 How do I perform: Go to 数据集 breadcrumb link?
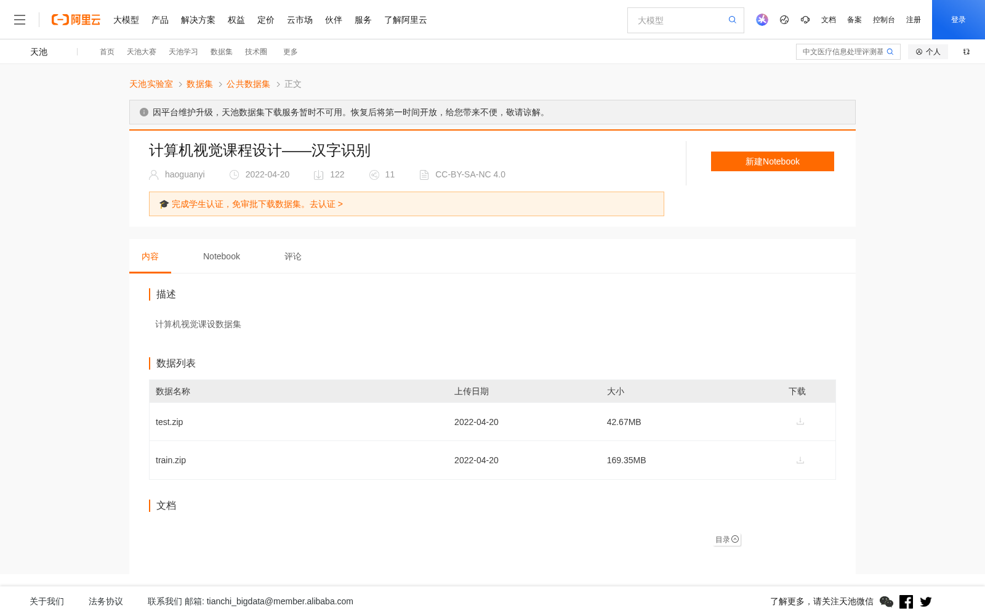click(199, 84)
